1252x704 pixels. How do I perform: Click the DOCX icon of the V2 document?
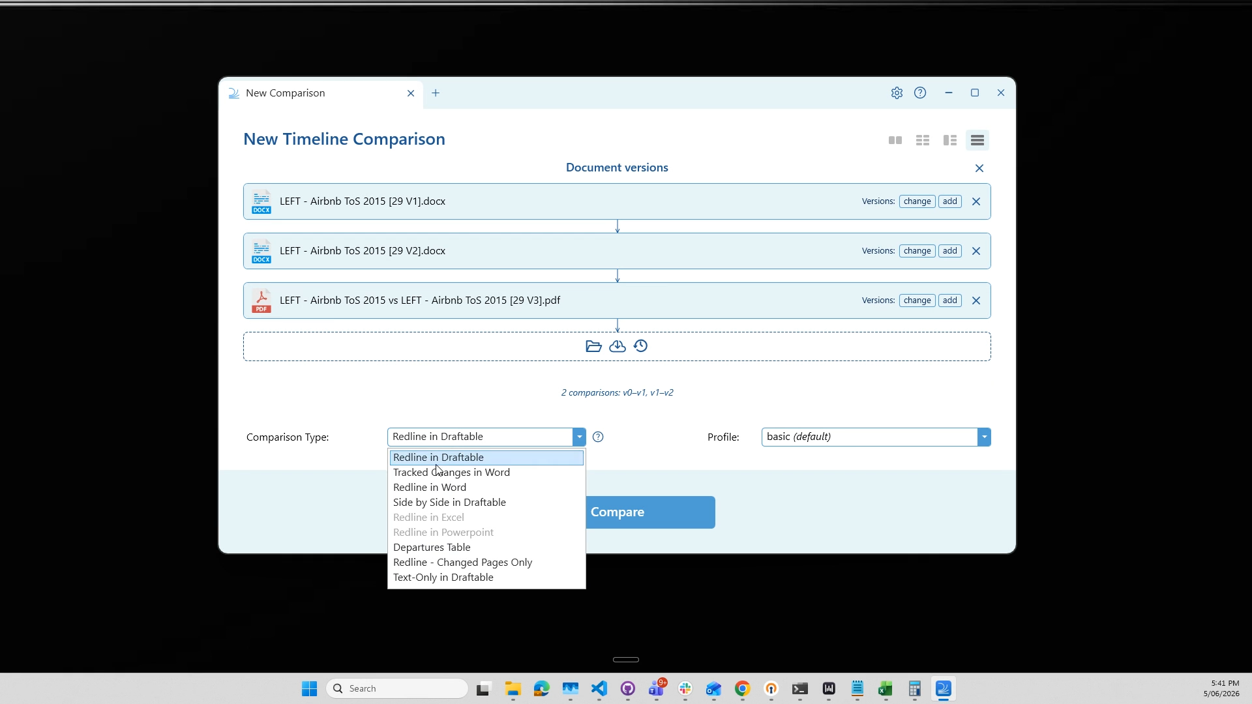261,251
